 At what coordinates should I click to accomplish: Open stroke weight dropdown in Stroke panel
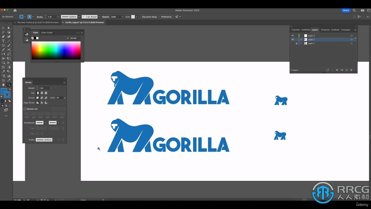[x=51, y=88]
